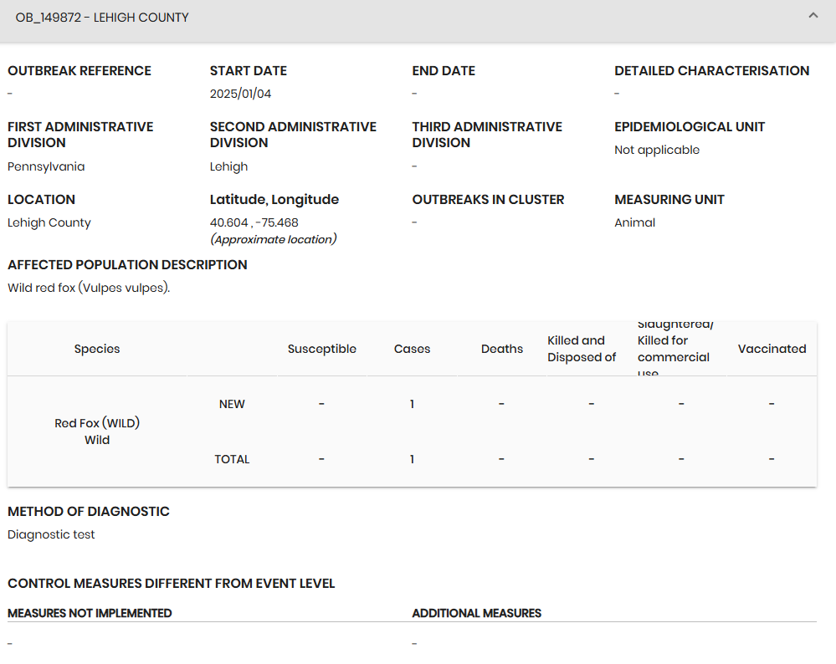Image resolution: width=836 pixels, height=664 pixels.
Task: Click the start date value 2025/01/04
Action: click(x=240, y=94)
